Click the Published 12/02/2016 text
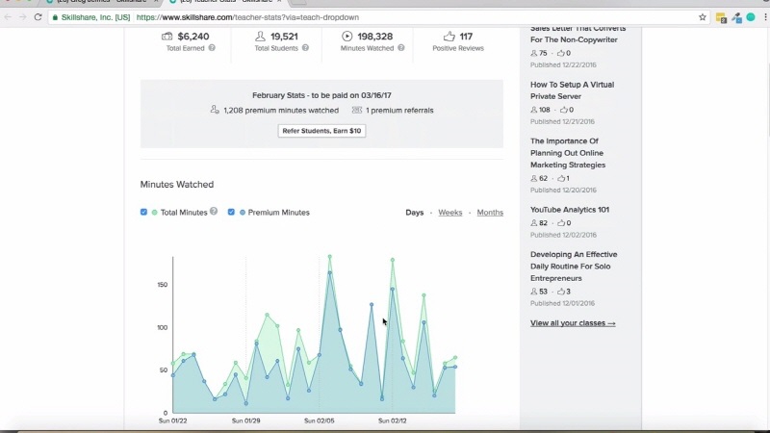The image size is (770, 433). click(x=563, y=235)
